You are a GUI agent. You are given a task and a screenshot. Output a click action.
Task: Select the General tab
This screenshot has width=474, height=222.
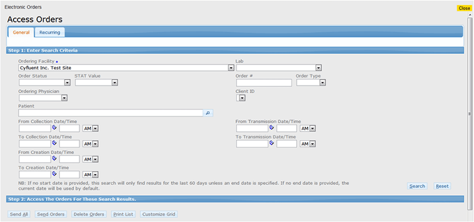[x=21, y=32]
